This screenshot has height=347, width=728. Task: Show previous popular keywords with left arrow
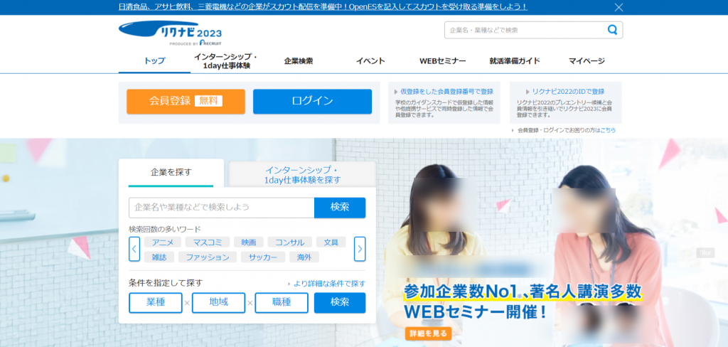pyautogui.click(x=134, y=249)
